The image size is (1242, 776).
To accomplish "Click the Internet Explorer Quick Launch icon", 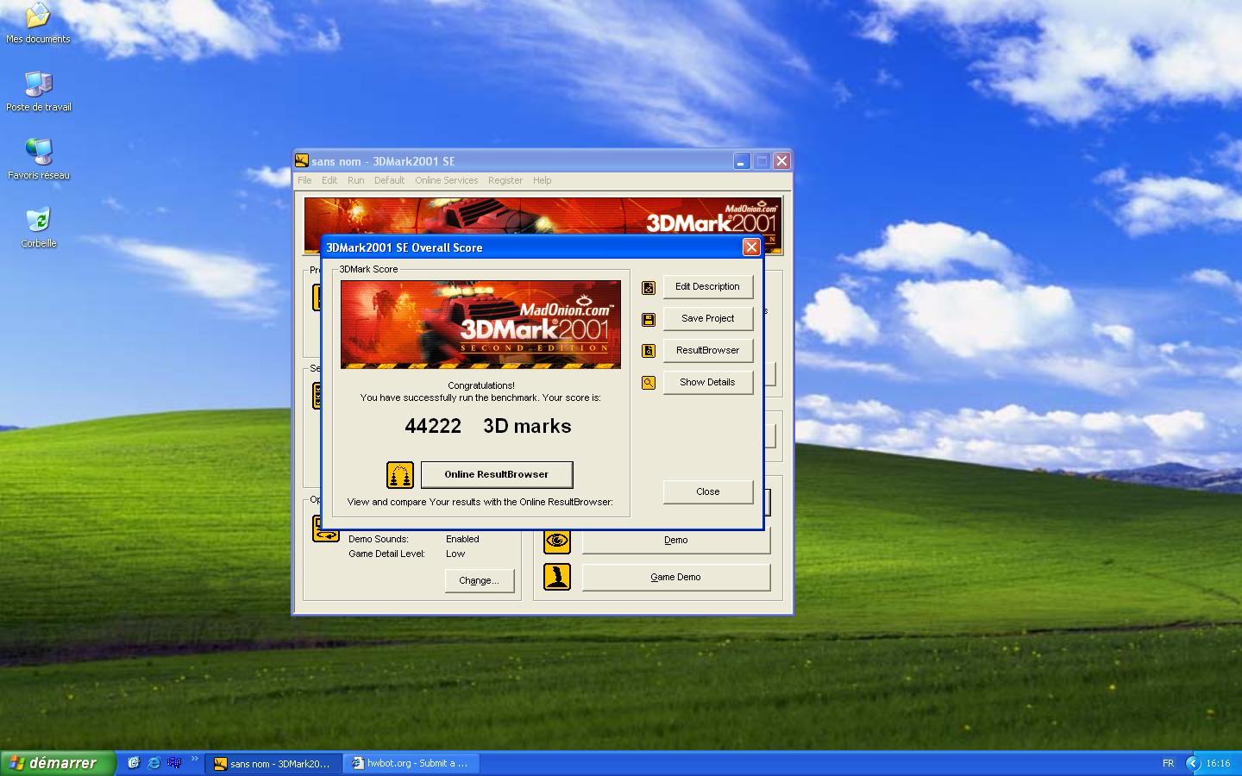I will tap(154, 763).
